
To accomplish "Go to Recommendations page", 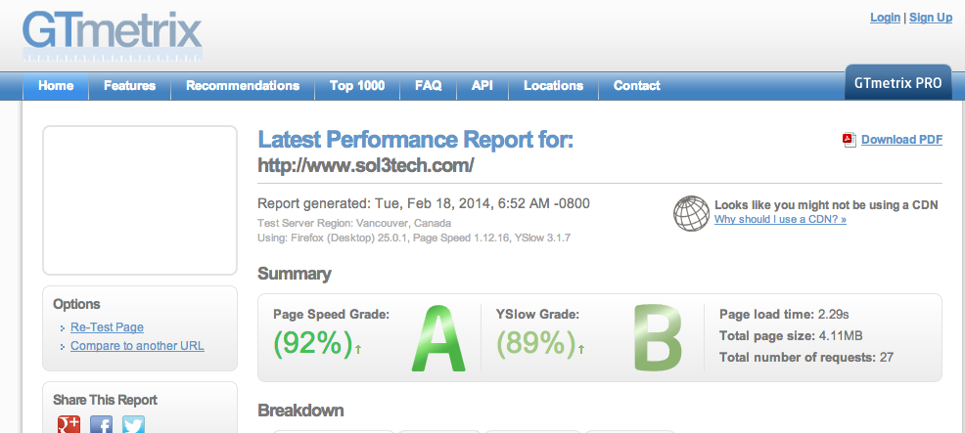I will tap(243, 85).
